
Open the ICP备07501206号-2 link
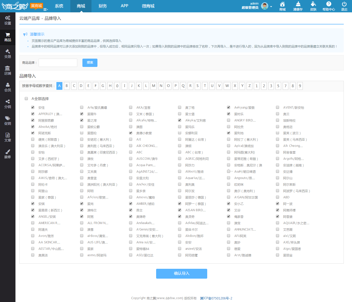216,298
